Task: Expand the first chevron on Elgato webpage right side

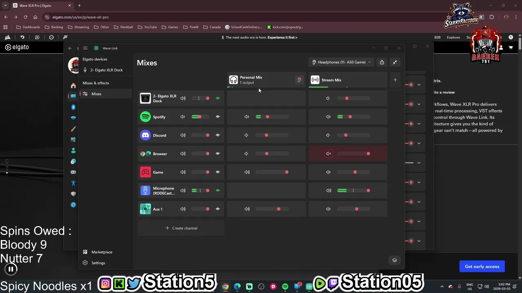Action: (x=419, y=85)
